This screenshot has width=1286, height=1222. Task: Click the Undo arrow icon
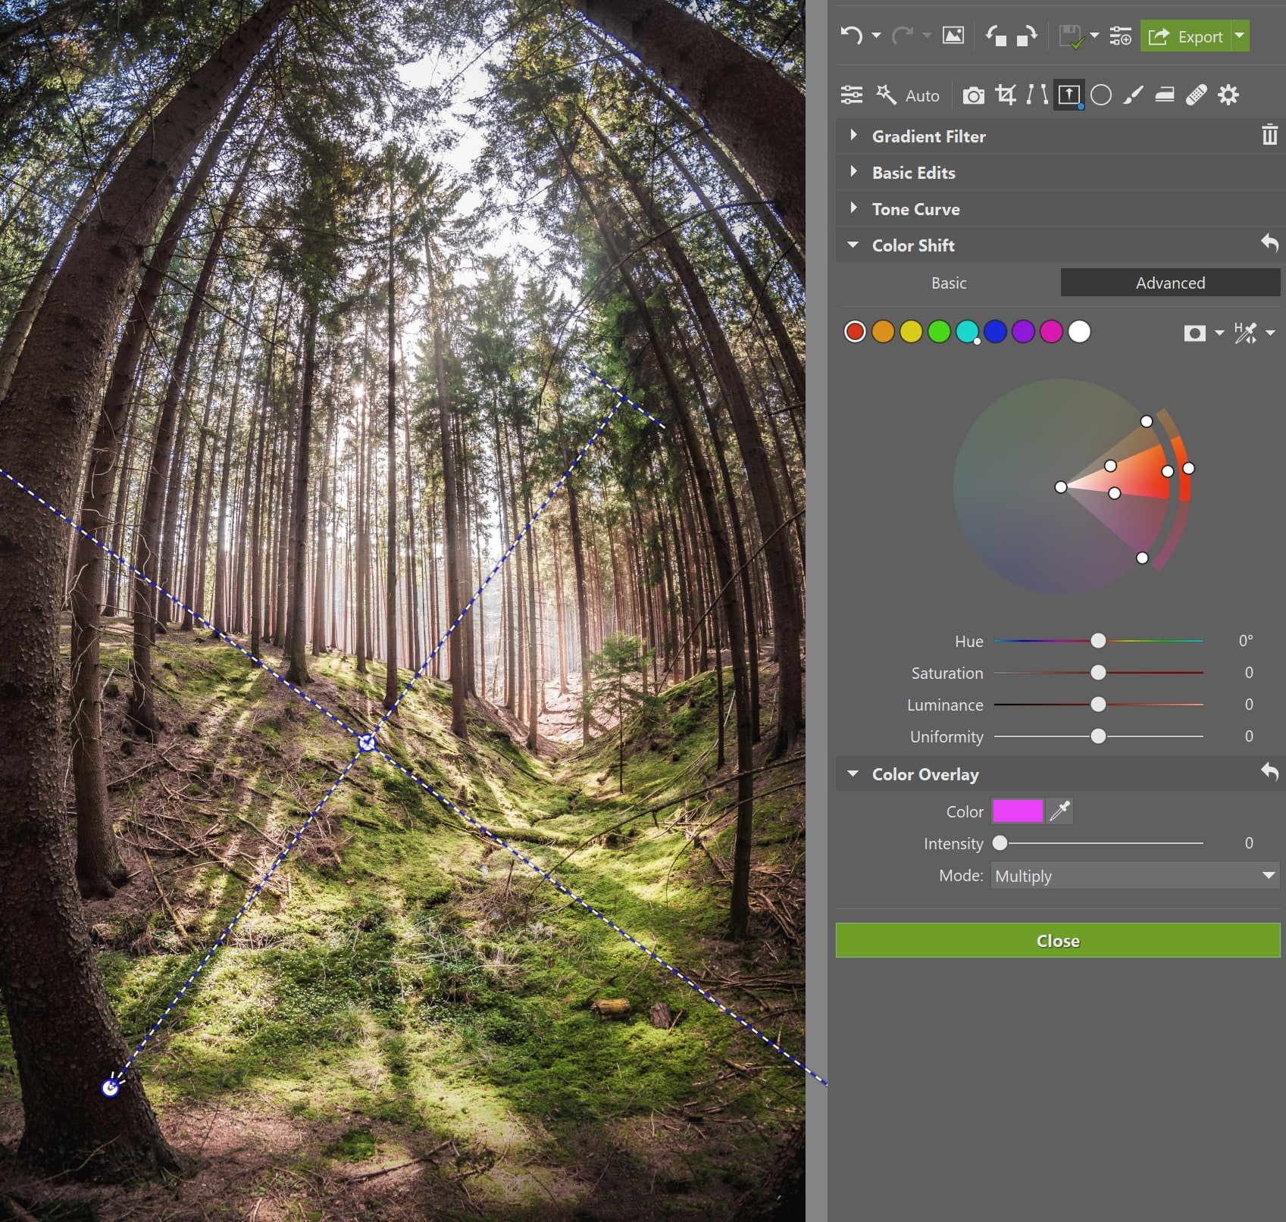pyautogui.click(x=851, y=36)
